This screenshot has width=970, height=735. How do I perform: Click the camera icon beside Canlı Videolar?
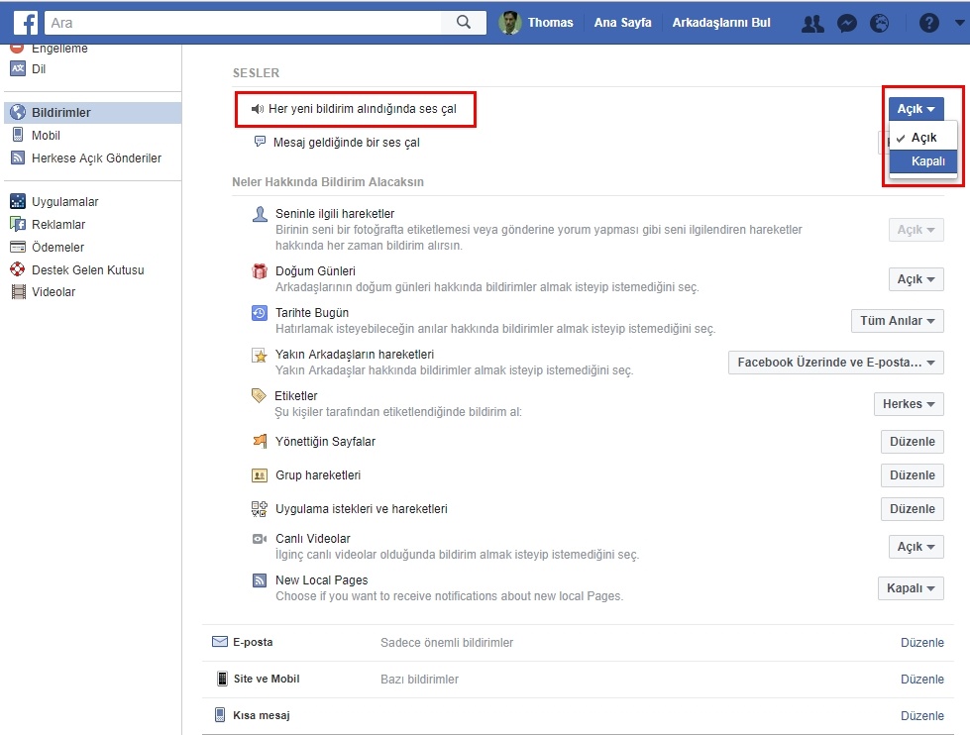pos(260,539)
